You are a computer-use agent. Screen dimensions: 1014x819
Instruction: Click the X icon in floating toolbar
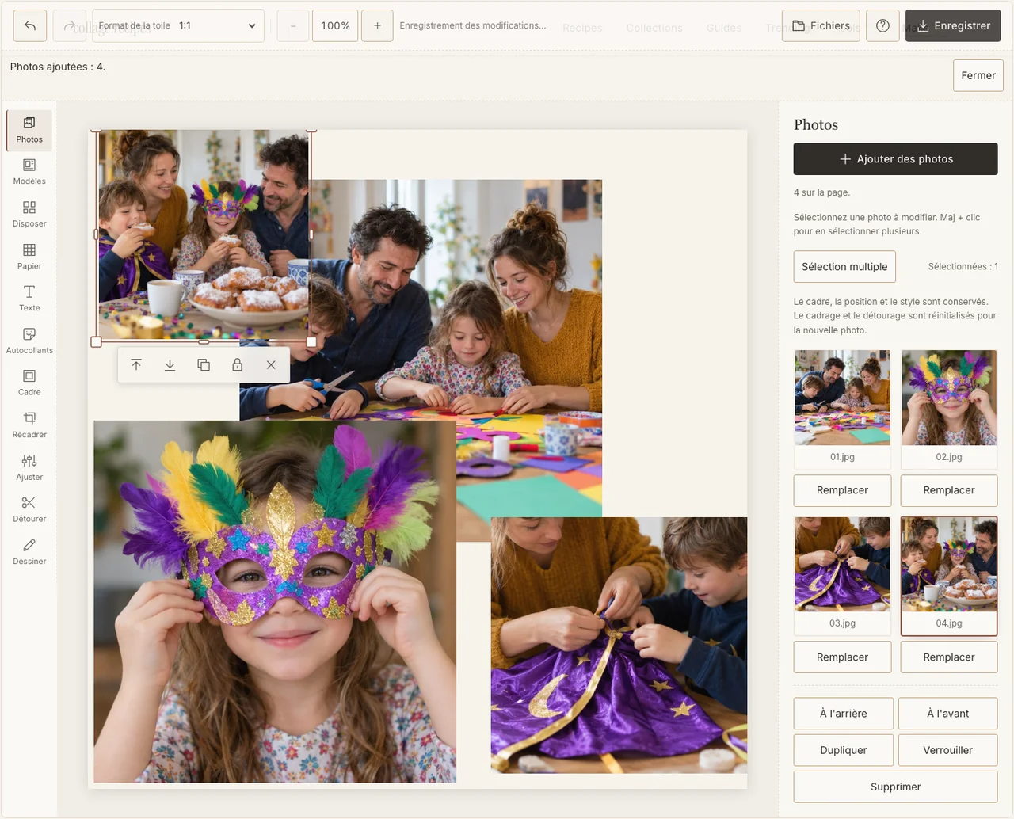click(x=271, y=365)
